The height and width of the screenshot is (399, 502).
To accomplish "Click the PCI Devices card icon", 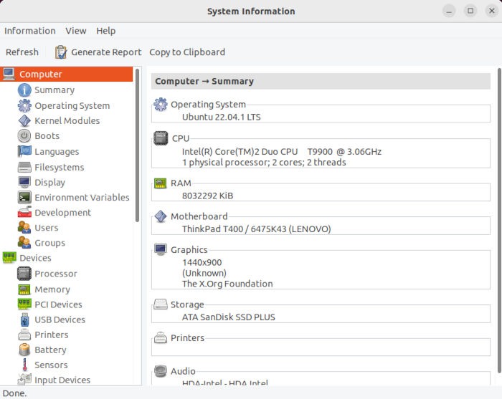I will 24,304.
